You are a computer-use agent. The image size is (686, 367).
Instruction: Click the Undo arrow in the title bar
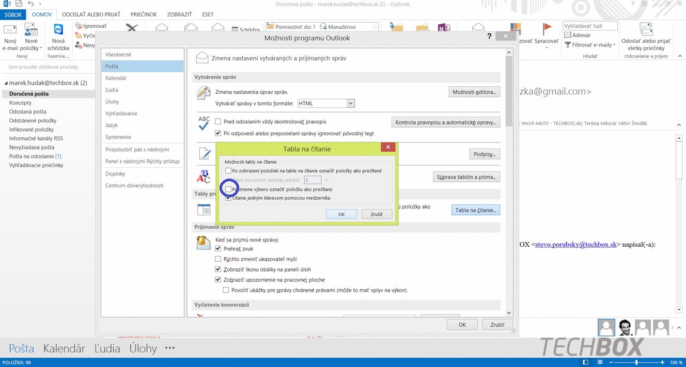coord(31,4)
